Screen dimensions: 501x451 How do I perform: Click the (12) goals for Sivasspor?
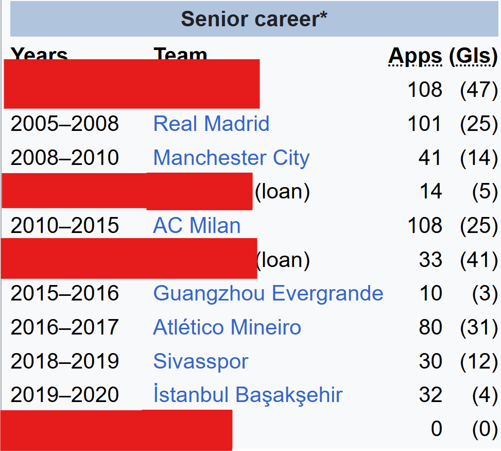(478, 361)
